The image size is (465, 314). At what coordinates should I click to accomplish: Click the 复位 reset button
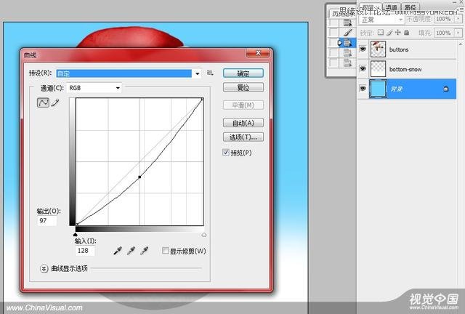pyautogui.click(x=243, y=87)
